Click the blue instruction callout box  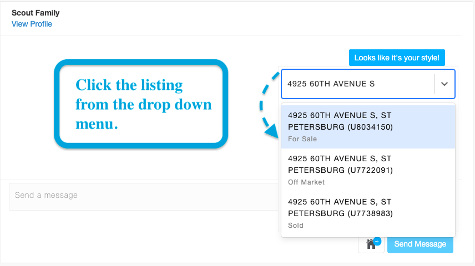141,104
